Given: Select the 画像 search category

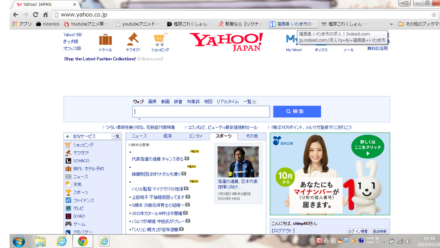Looking at the screenshot, I should click(x=152, y=101).
